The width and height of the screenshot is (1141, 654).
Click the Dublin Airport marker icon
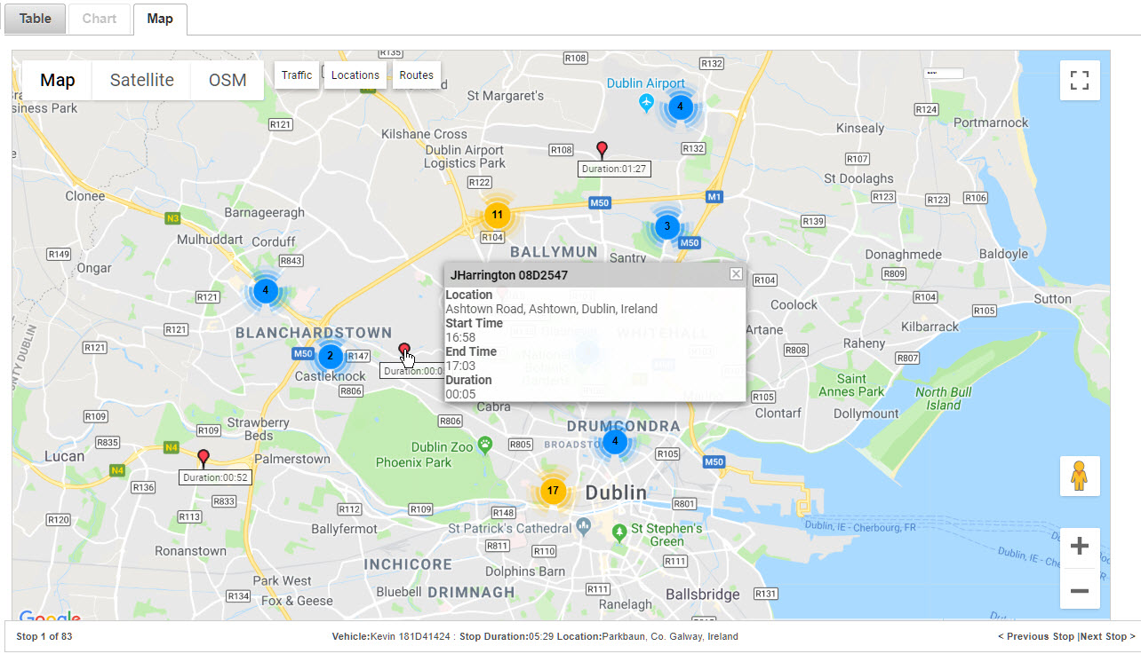[x=647, y=104]
